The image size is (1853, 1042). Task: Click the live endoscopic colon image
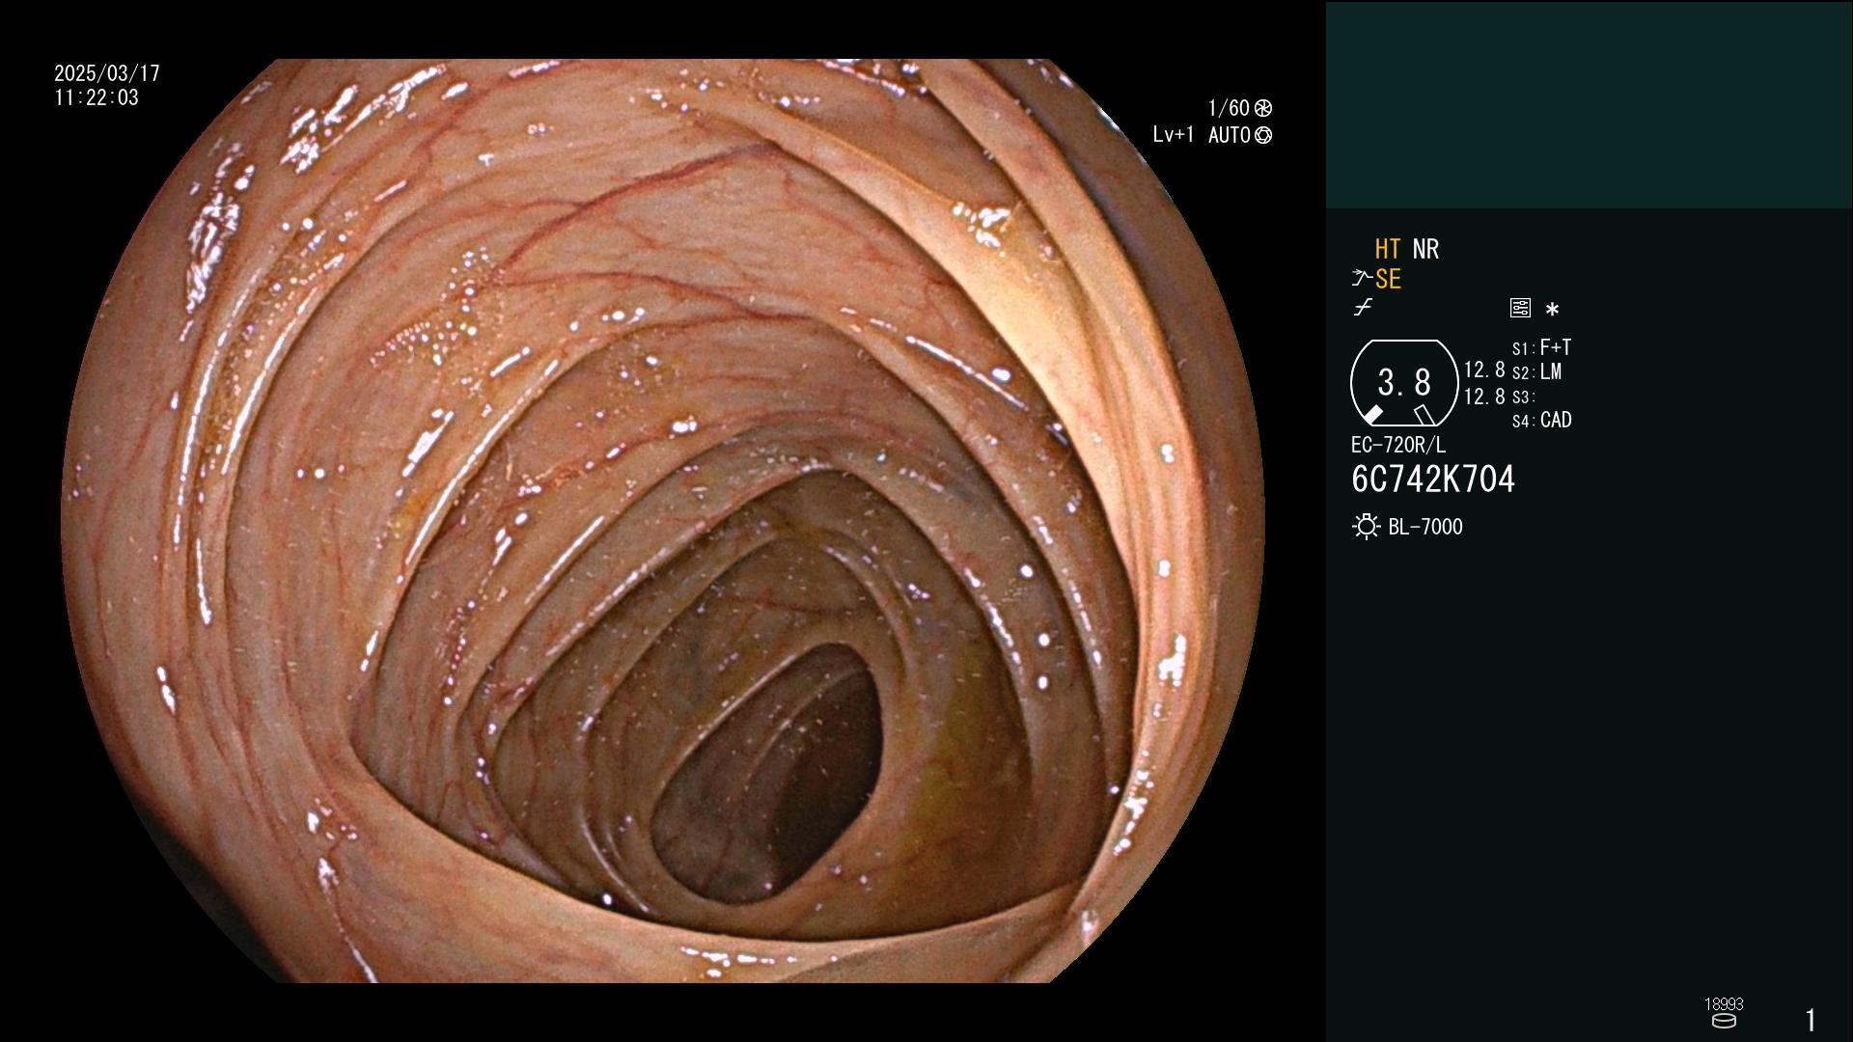[662, 521]
